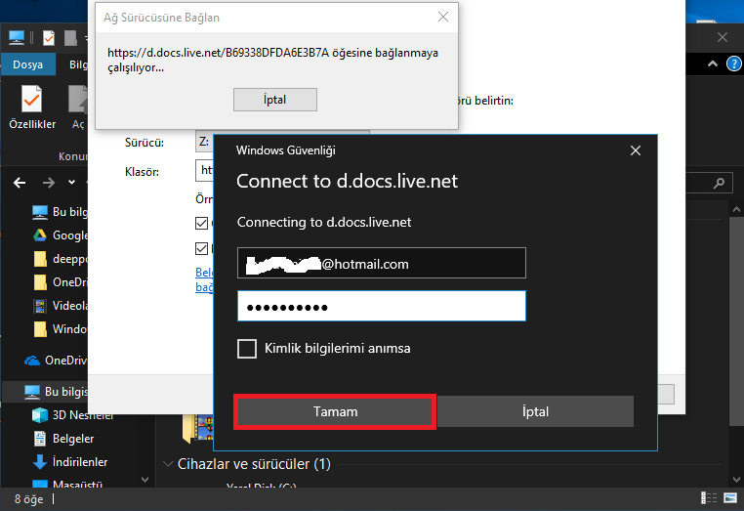Viewport: 744px width, 511px height.
Task: Open the Sürücü Z: drive dropdown
Action: [204, 142]
